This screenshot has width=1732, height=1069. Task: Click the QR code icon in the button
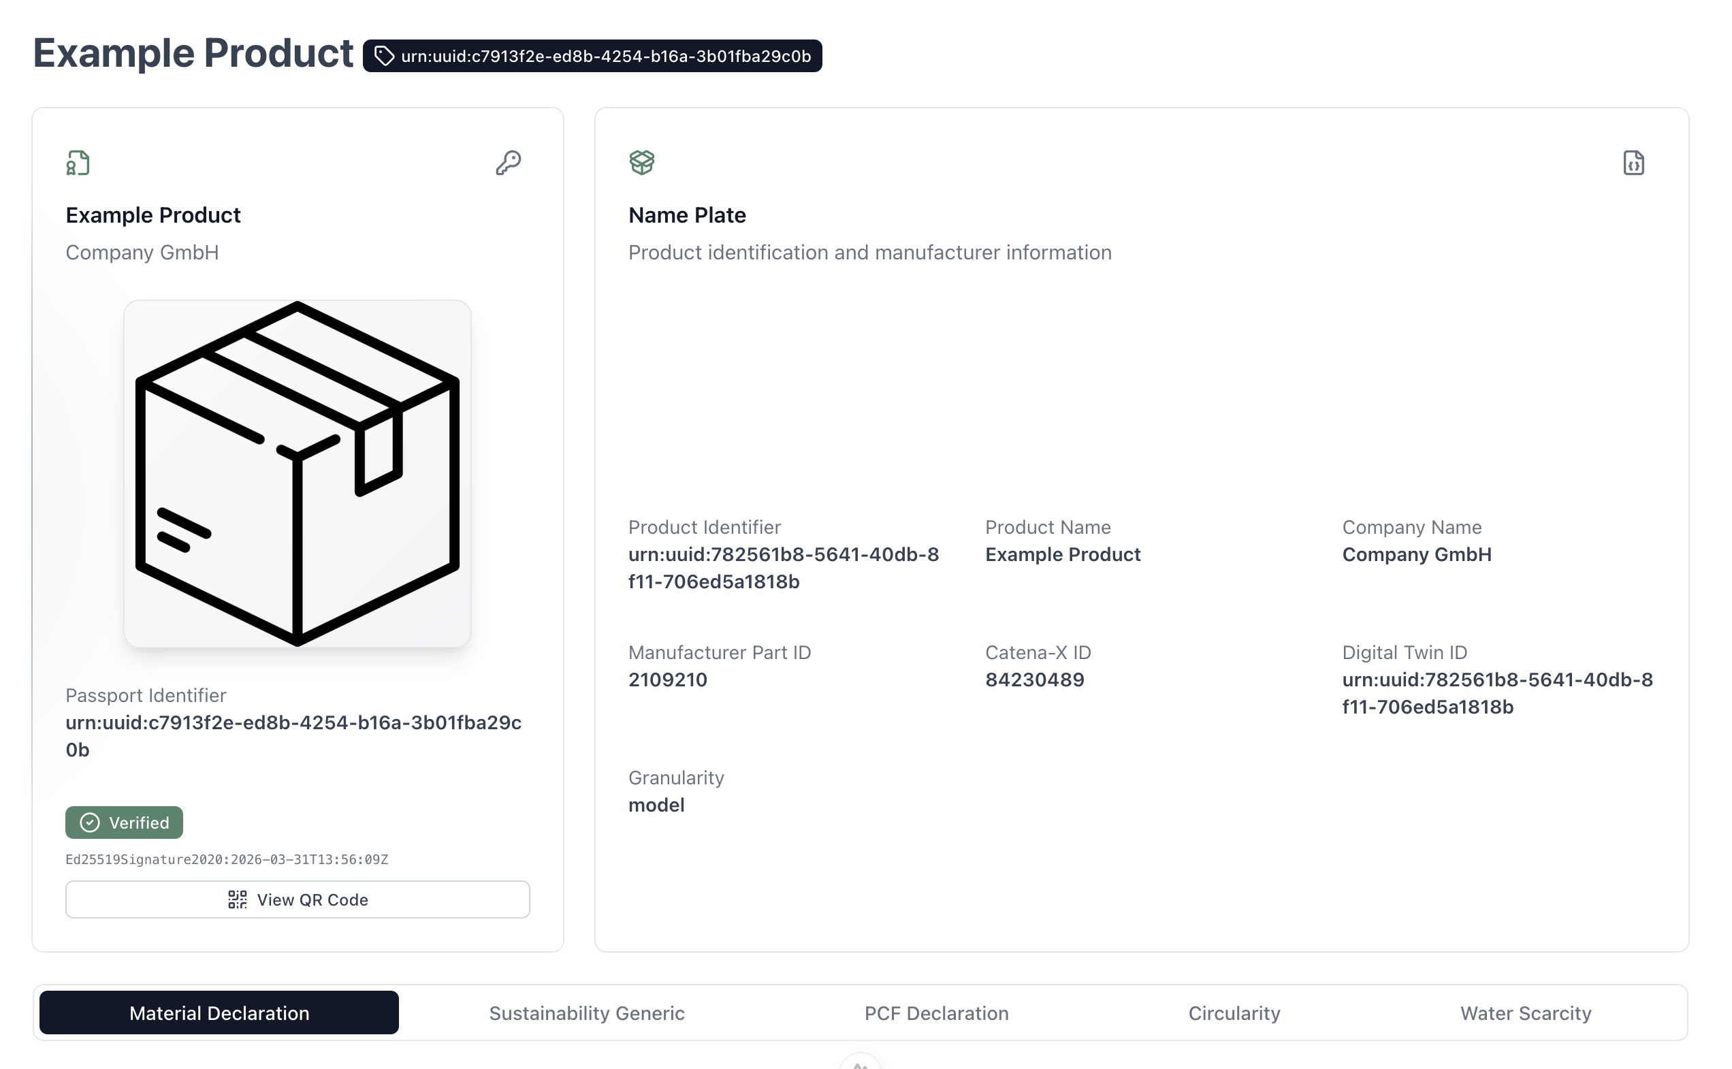click(238, 899)
